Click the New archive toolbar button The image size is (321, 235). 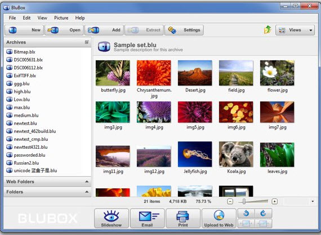coord(24,30)
